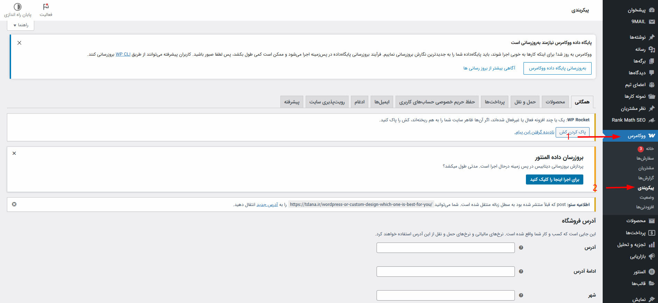Open the Orders submenu item

645,158
